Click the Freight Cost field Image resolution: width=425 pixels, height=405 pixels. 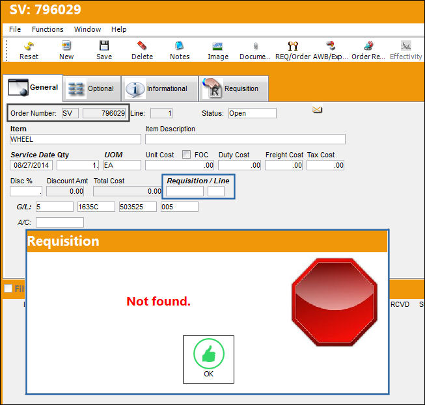click(284, 165)
